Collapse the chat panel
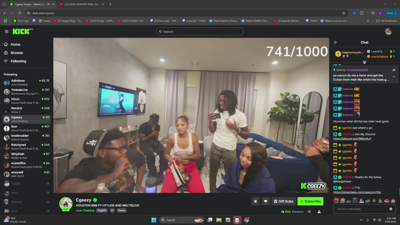Viewport: 400px width, 225px height. click(335, 42)
